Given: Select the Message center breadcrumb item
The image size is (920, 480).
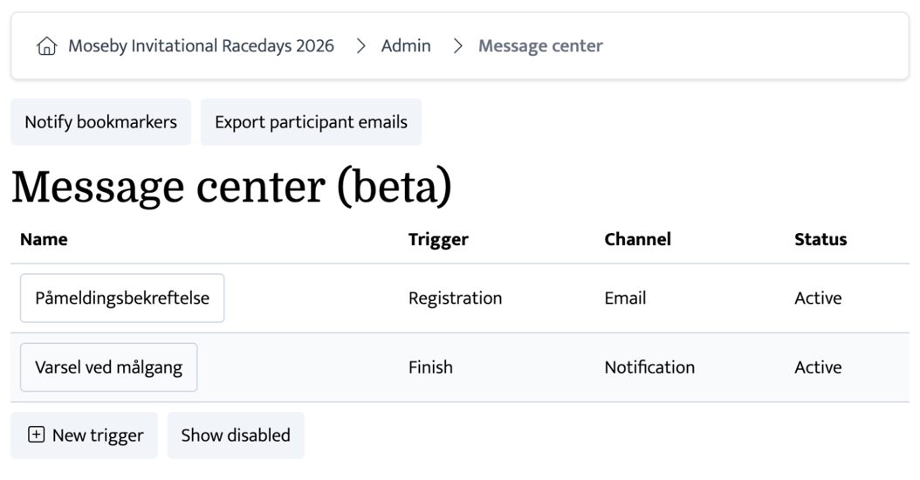Looking at the screenshot, I should [x=540, y=46].
